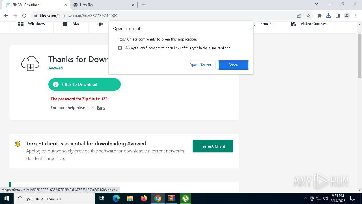The width and height of the screenshot is (362, 204).
Task: Open the Video Courses category menu
Action: (x=309, y=24)
